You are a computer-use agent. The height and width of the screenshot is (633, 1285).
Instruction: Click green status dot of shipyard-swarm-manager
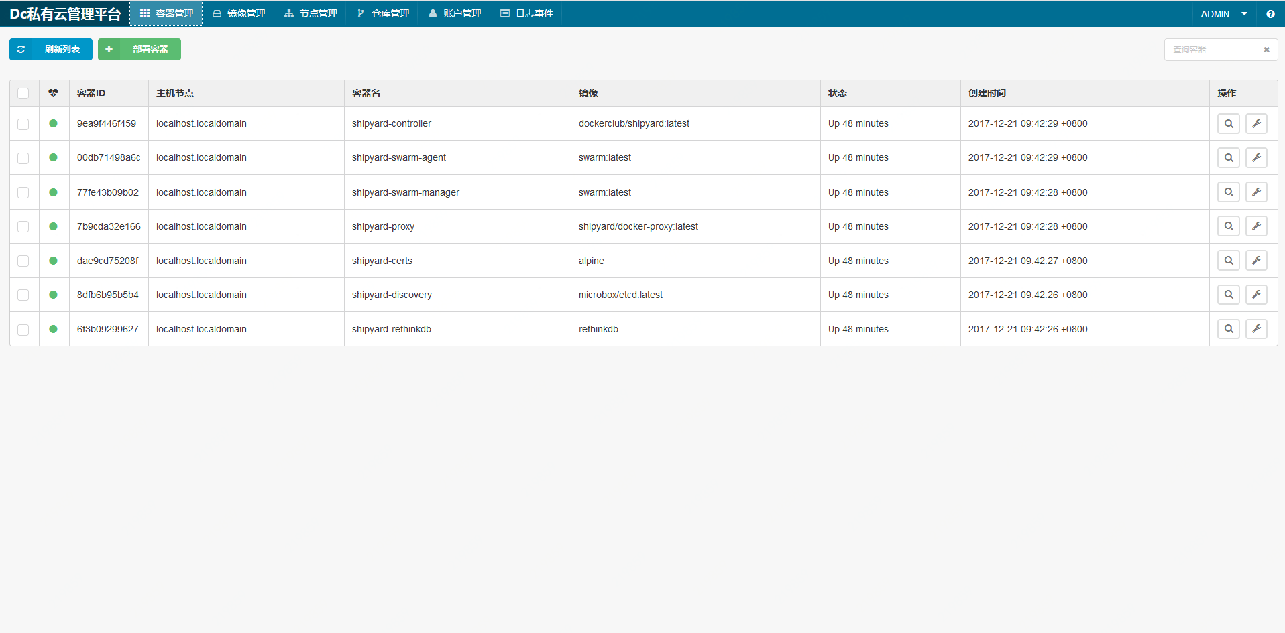click(53, 192)
